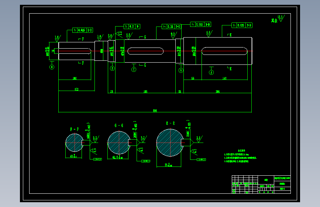Image resolution: width=320 pixels, height=207 pixels.
Task: Select the "185" dimension label
Action: 145,92
